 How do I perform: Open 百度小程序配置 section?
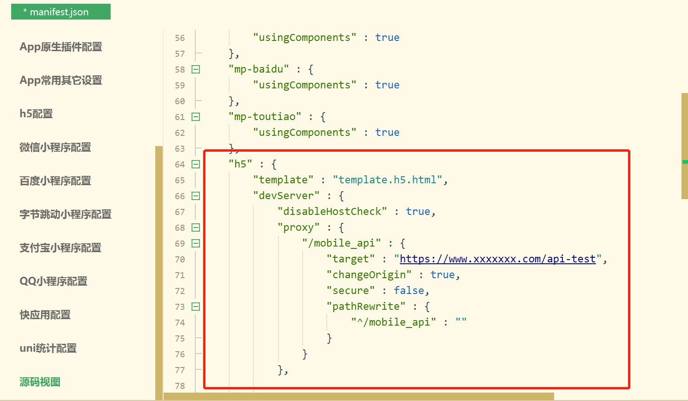click(x=55, y=180)
